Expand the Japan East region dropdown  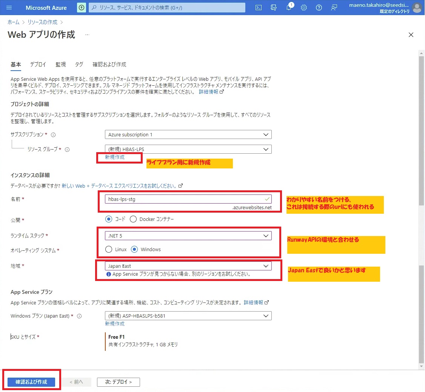tap(188, 266)
